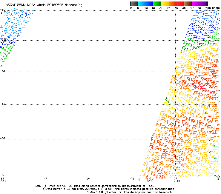This screenshot has width=221, height=194.
Task: Click the note line starting '3)Data buffer is 22 hrs'
Action: [108, 189]
